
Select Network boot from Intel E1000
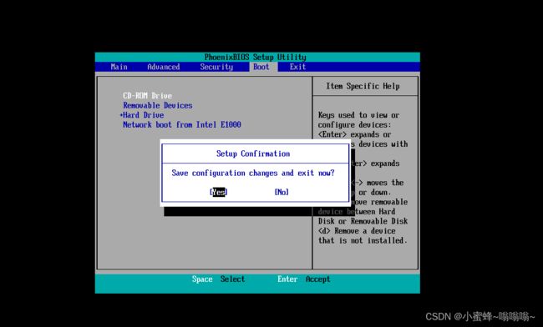click(182, 125)
